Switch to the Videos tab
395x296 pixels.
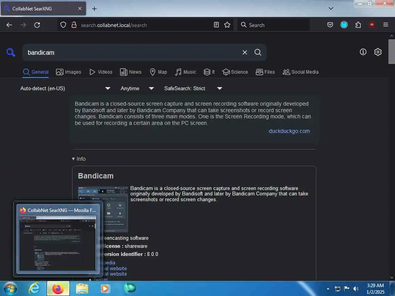101,72
